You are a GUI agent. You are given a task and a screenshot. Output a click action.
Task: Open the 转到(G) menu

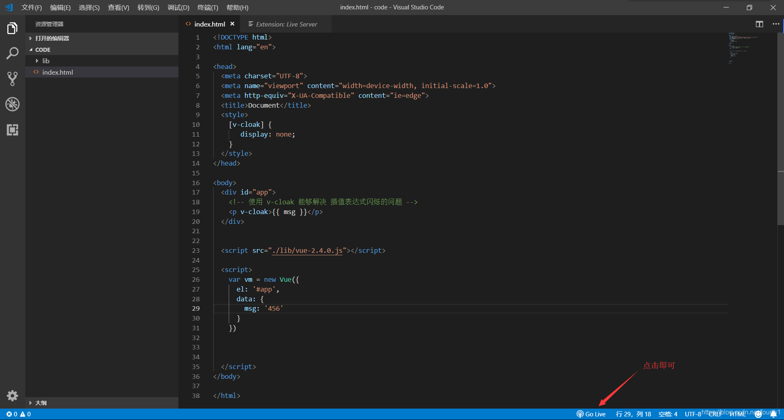[148, 7]
